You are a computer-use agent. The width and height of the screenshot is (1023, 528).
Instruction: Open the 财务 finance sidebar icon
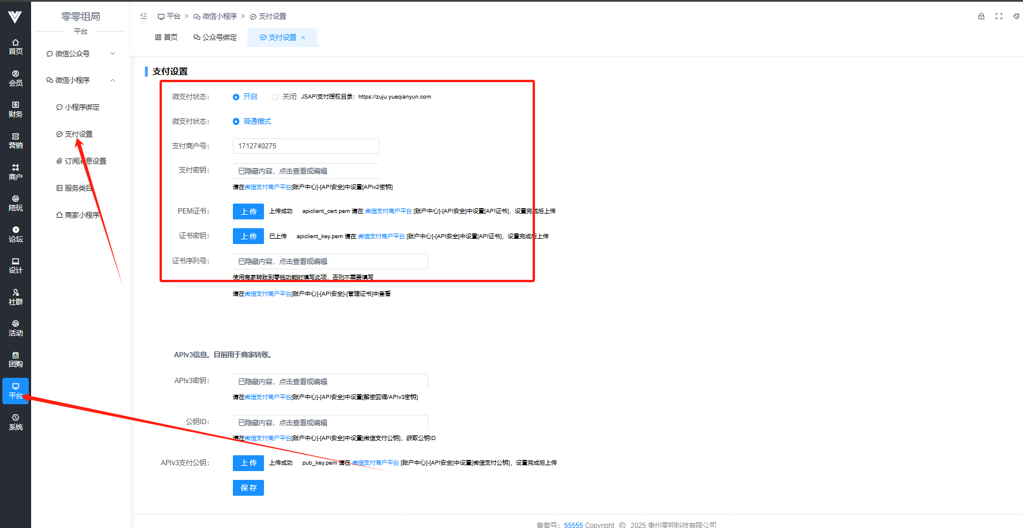tap(15, 109)
